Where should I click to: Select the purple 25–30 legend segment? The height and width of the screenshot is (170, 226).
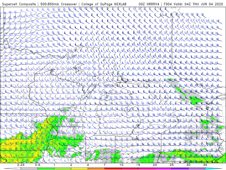(180, 169)
